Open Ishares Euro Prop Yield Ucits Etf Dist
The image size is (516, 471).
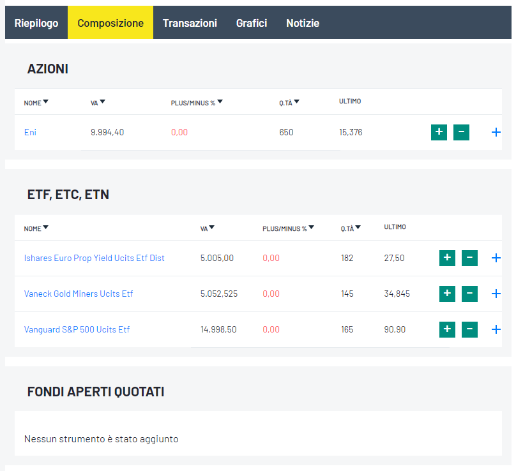pos(94,258)
